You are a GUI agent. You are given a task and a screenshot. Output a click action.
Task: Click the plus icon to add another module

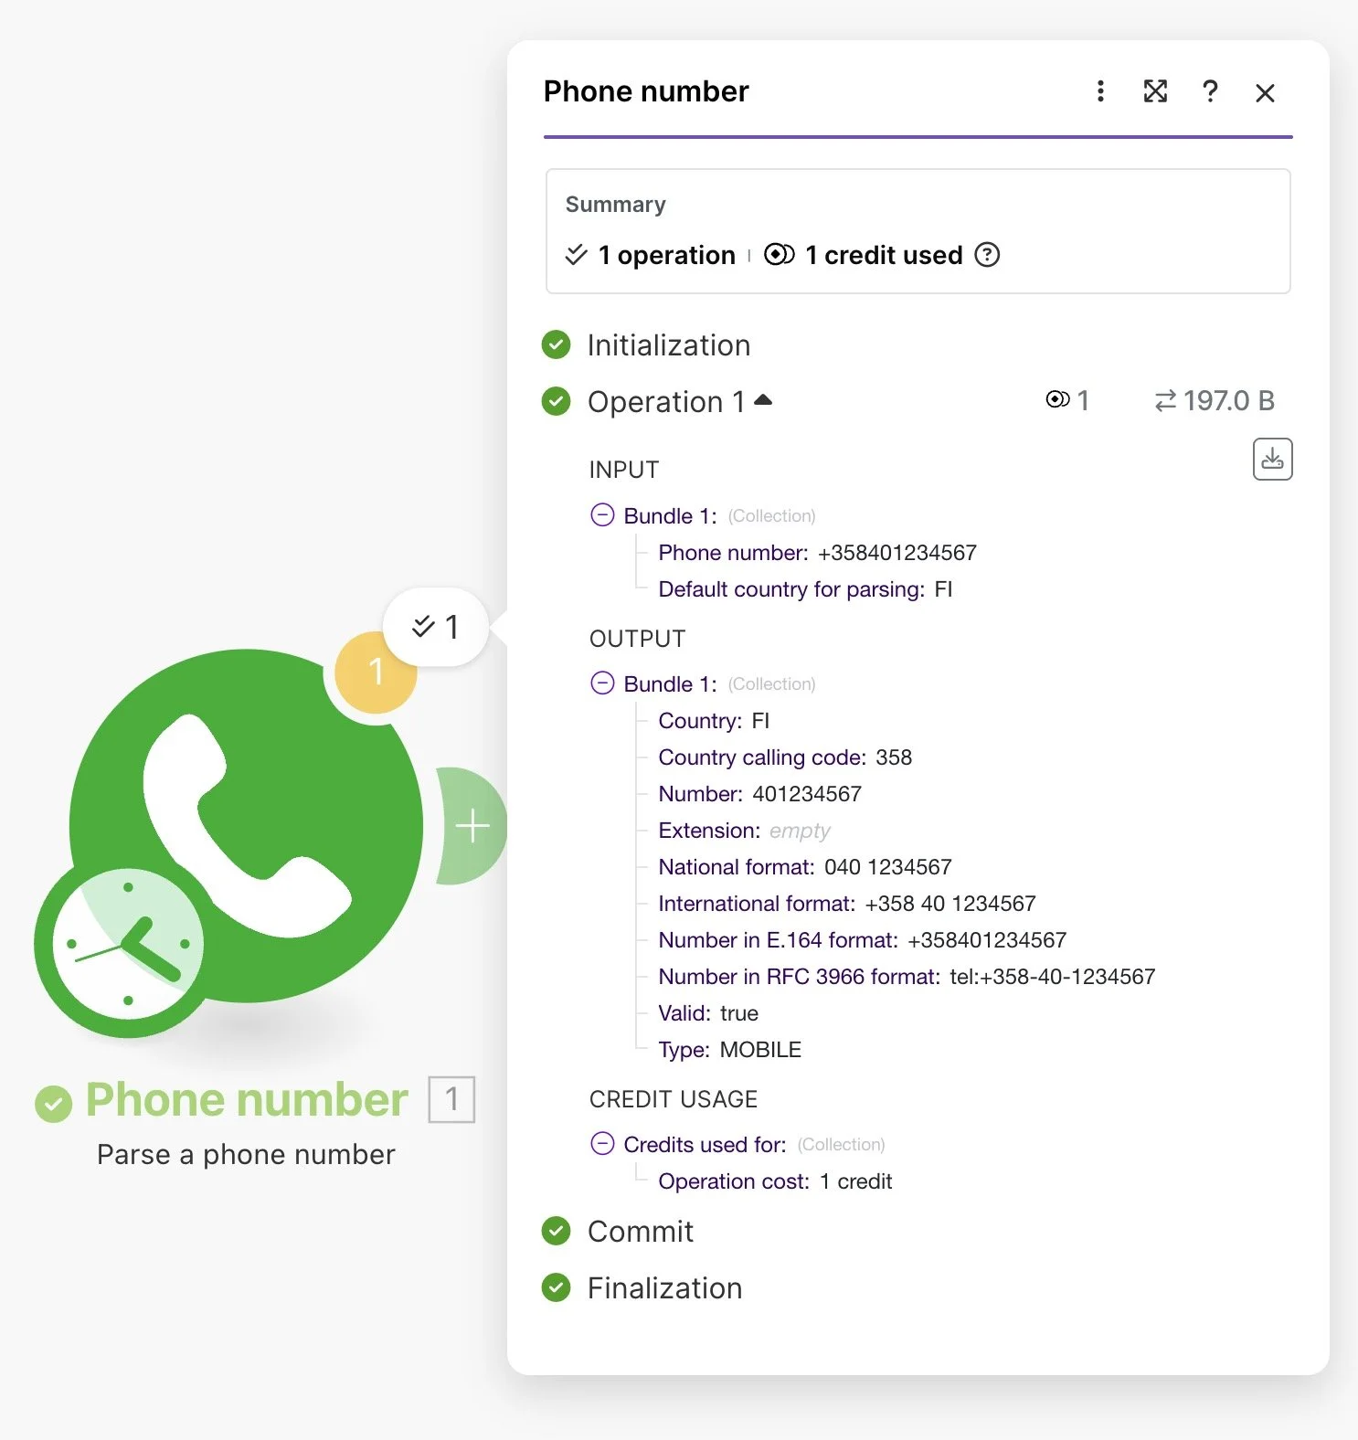coord(472,825)
